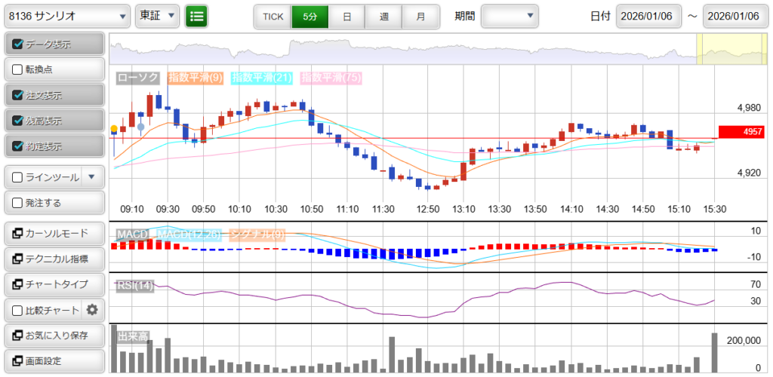This screenshot has height=377, width=773.
Task: Enable the 転換点 checkbox
Action: point(19,69)
